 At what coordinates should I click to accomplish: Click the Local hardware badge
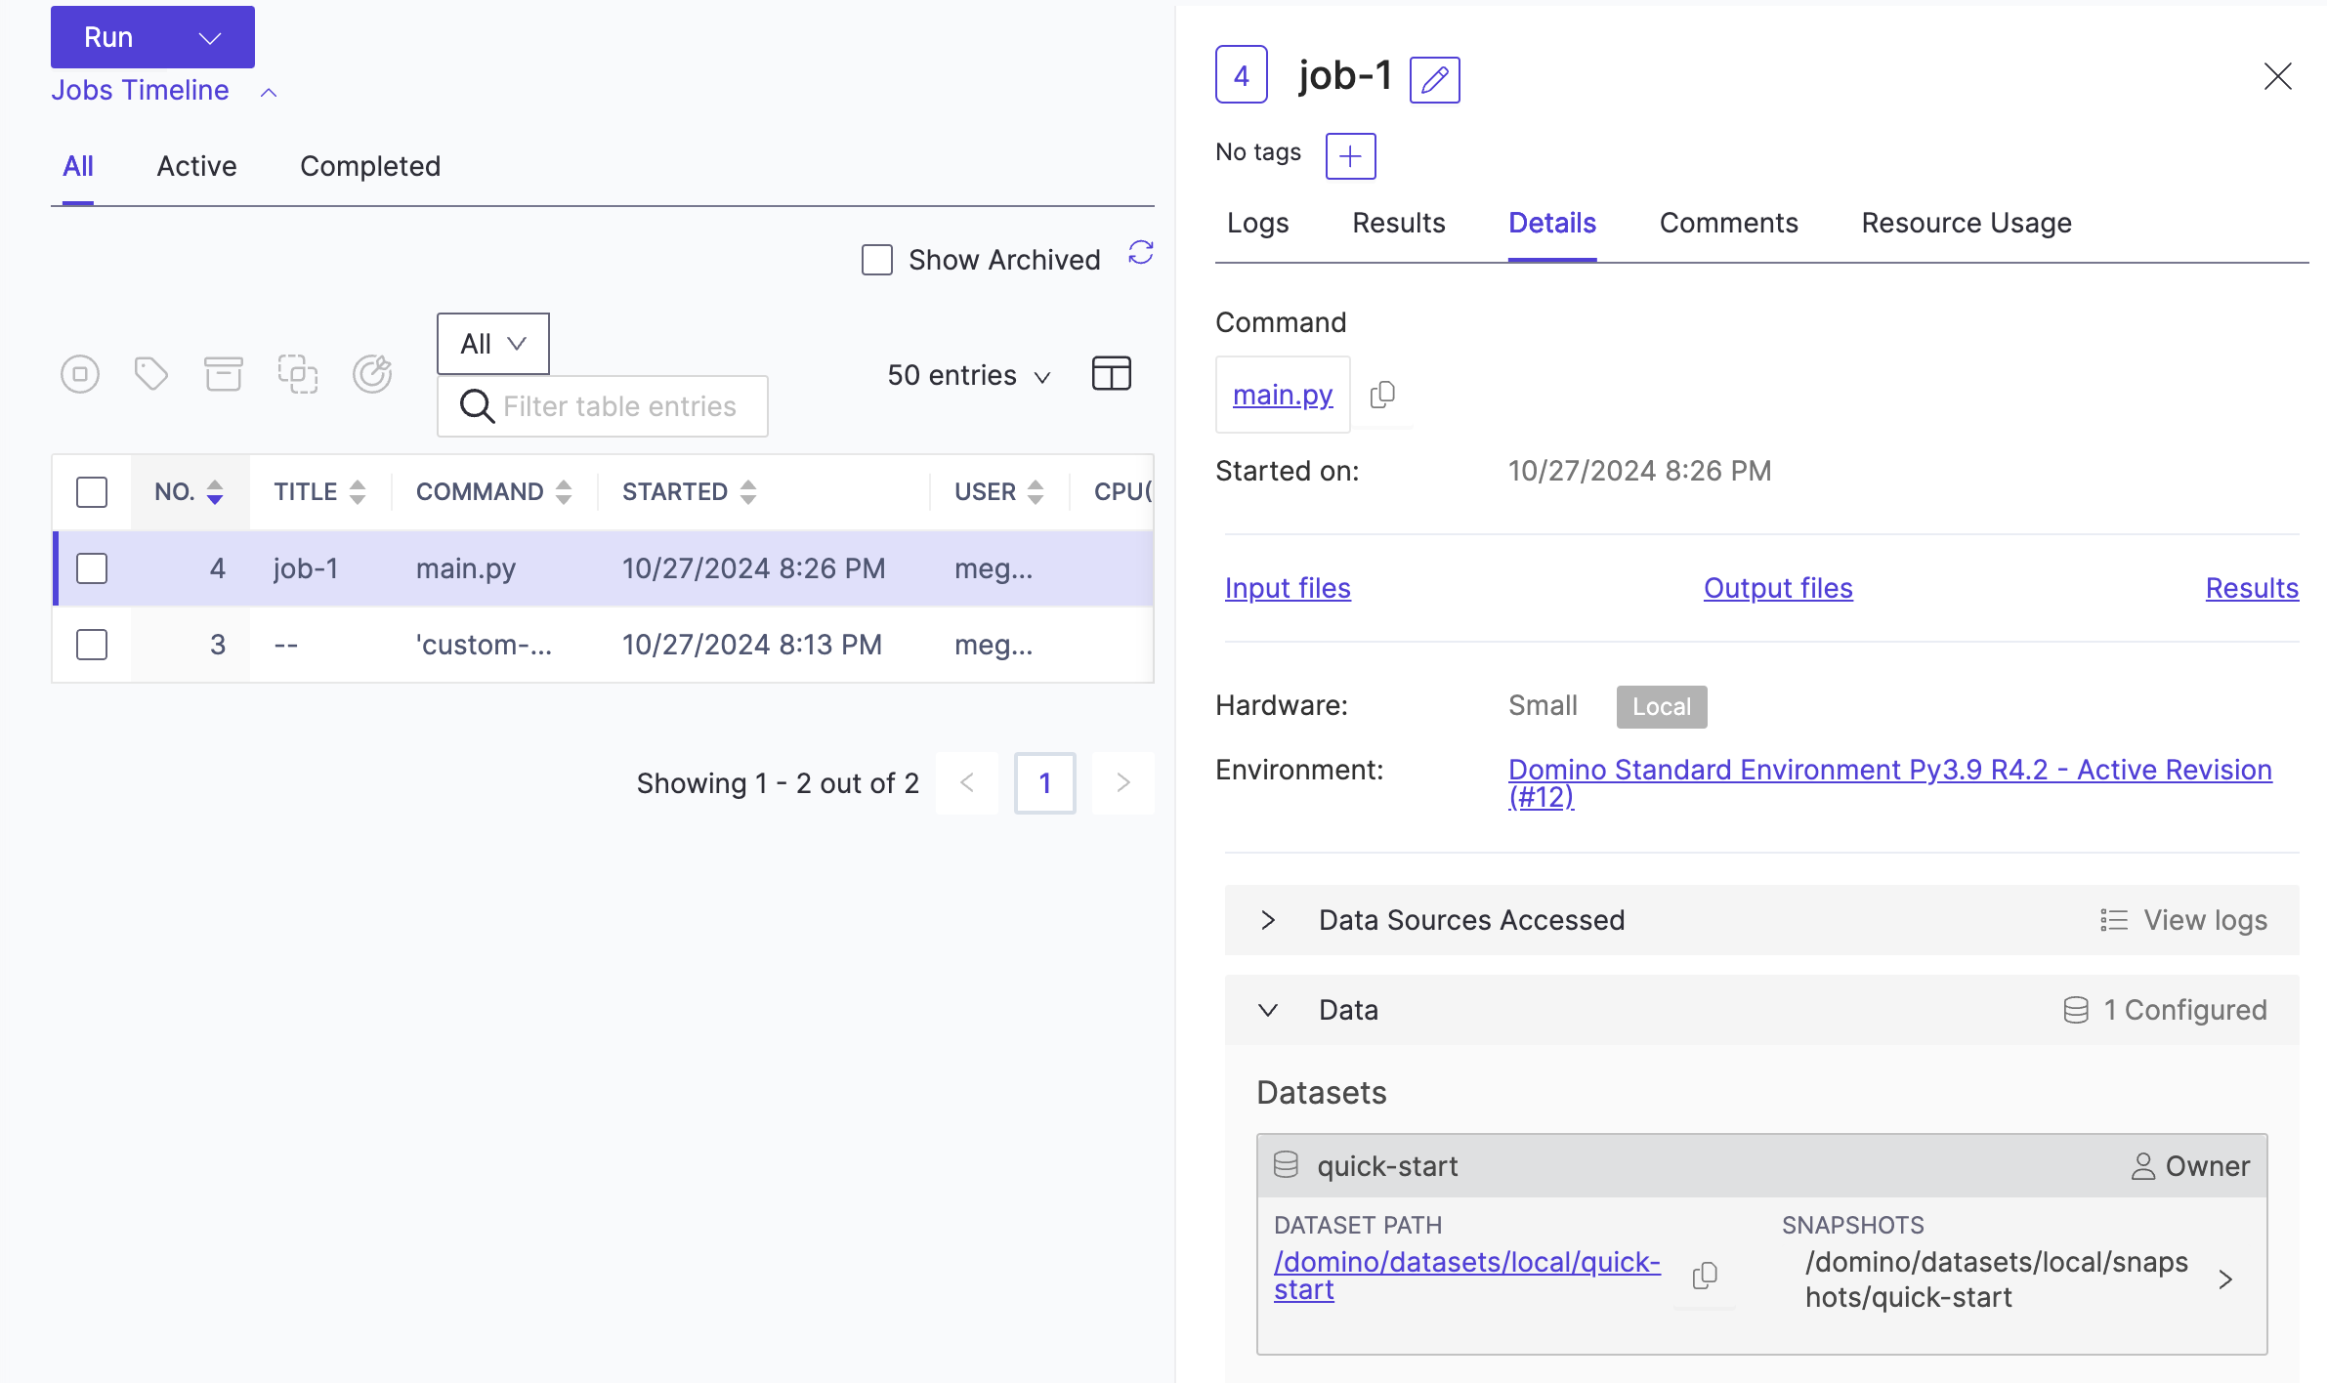1662,706
